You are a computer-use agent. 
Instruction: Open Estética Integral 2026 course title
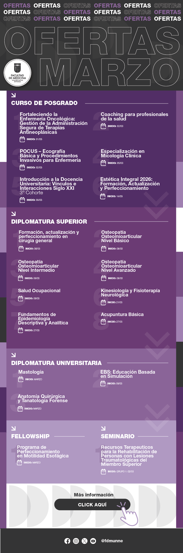pyautogui.click(x=130, y=184)
